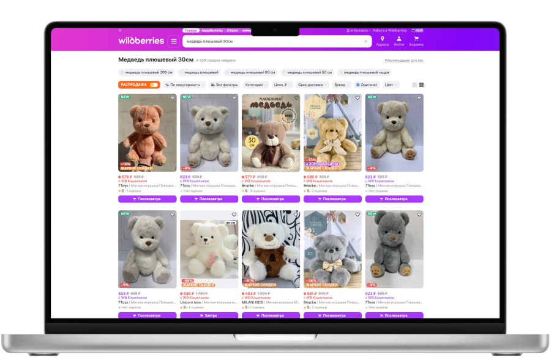Viewport: 551px width, 363px height.
Task: Click the Войти profile icon
Action: (x=399, y=39)
